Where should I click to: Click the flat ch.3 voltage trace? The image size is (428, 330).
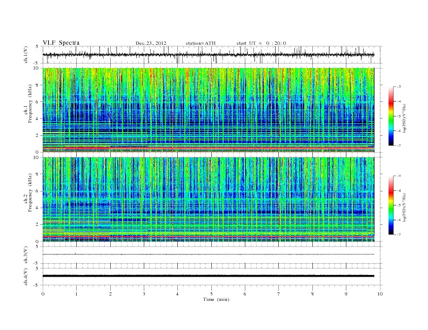[x=208, y=255]
